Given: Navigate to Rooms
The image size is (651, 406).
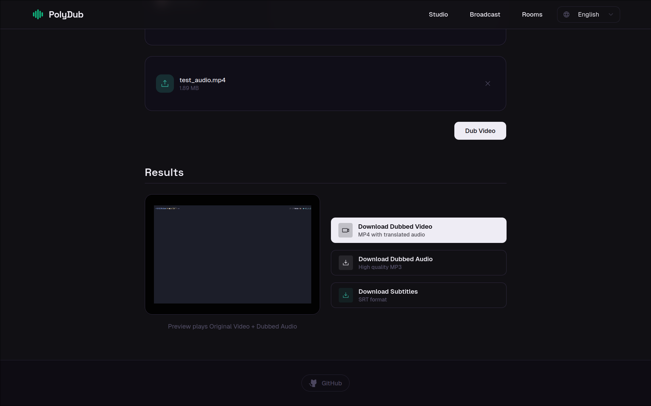Looking at the screenshot, I should coord(532,15).
